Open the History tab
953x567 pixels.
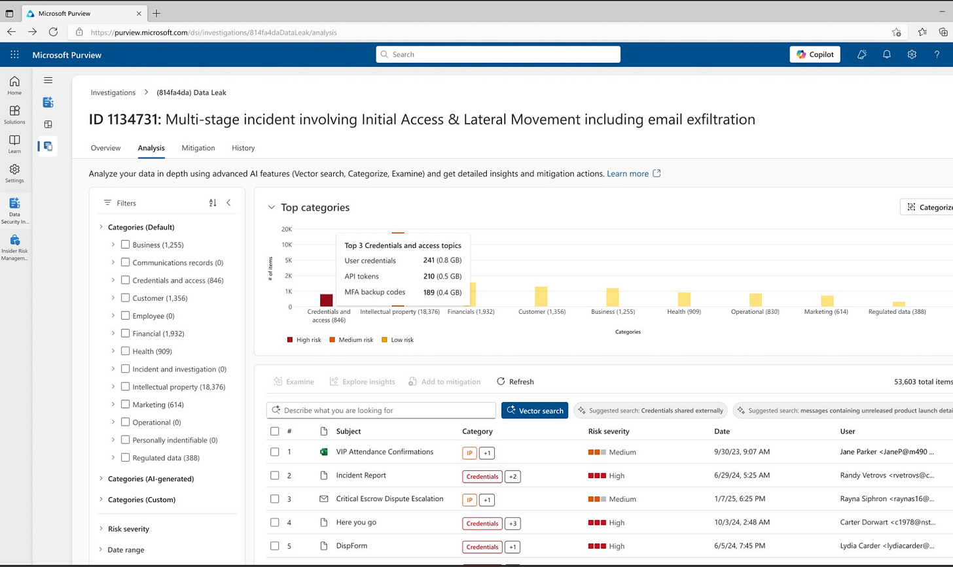pos(243,148)
